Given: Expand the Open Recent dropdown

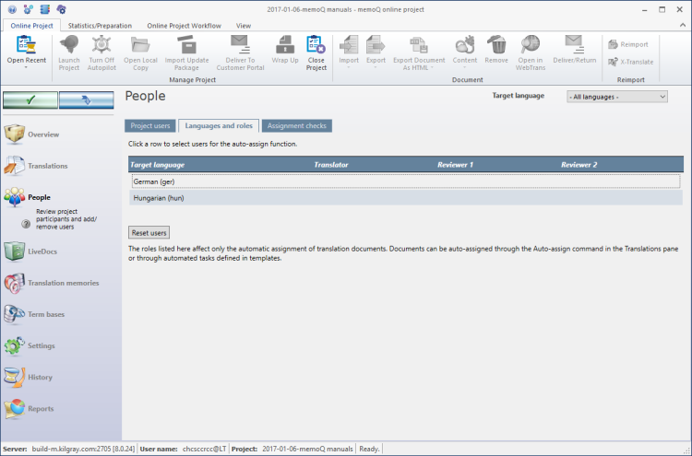Looking at the screenshot, I should 26,66.
